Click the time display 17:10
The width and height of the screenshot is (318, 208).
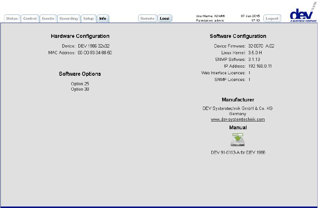[x=256, y=20]
